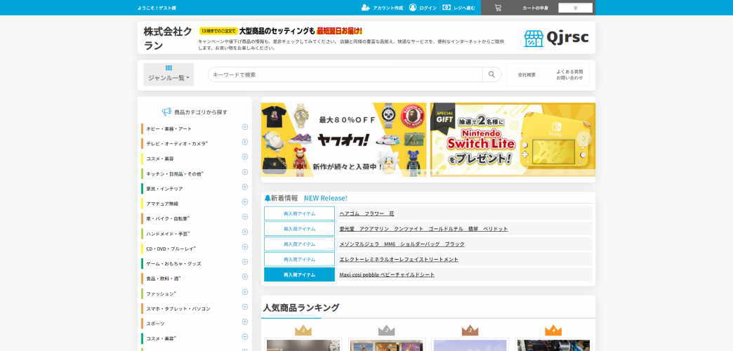Click the search magnifier icon

(491, 74)
